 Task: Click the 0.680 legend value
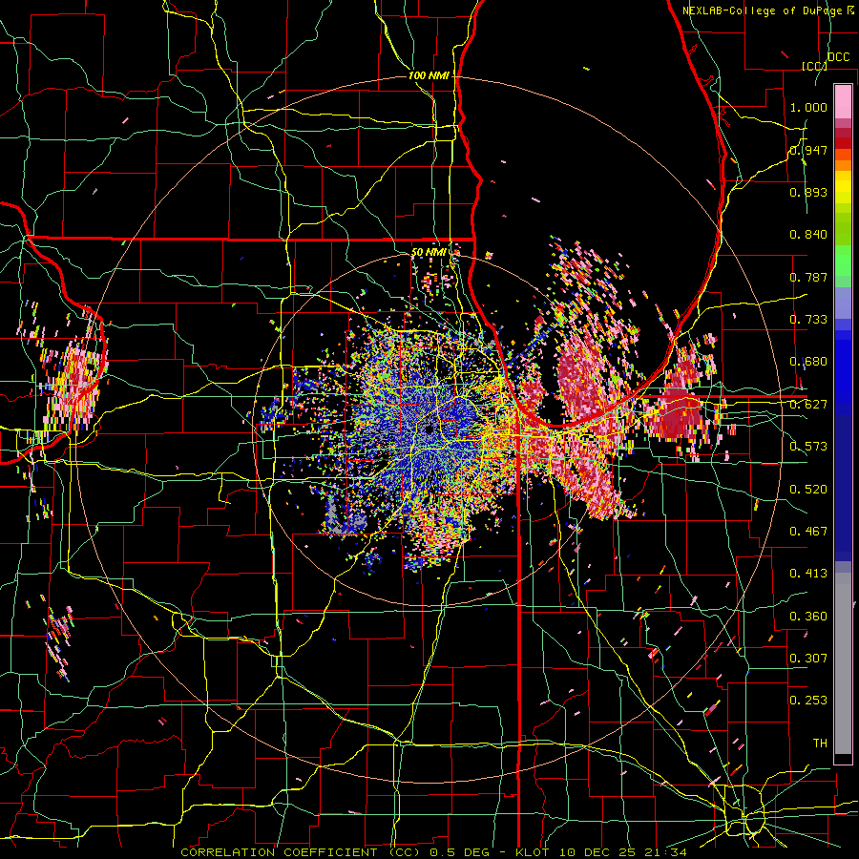pyautogui.click(x=808, y=362)
